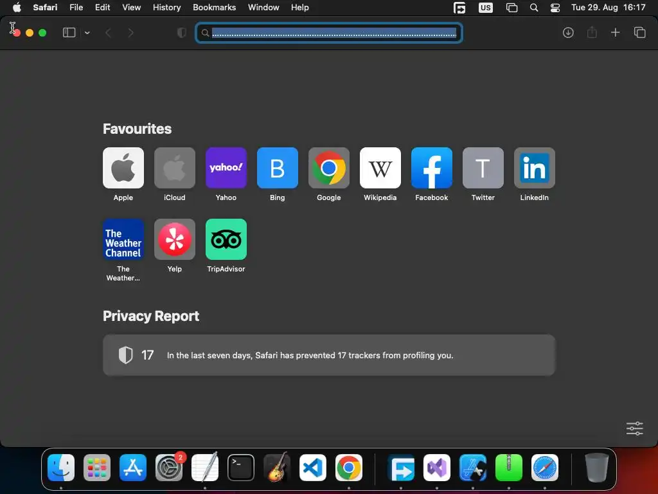The width and height of the screenshot is (658, 494).
Task: Open Spotlight search in the menu bar
Action: point(534,8)
